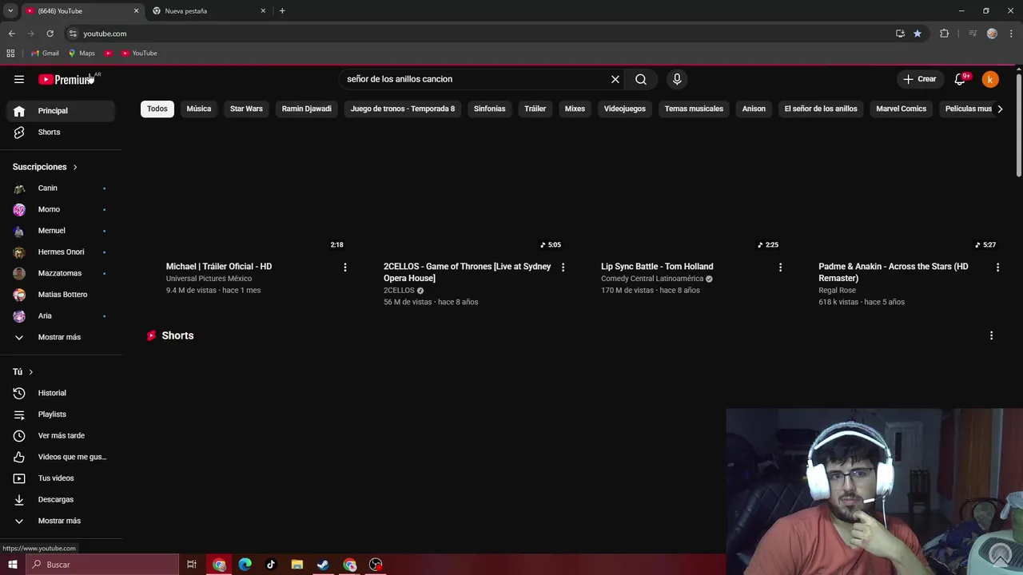Switch to the Nueva pestaña tab
Viewport: 1023px width, 575px height.
[x=209, y=11]
